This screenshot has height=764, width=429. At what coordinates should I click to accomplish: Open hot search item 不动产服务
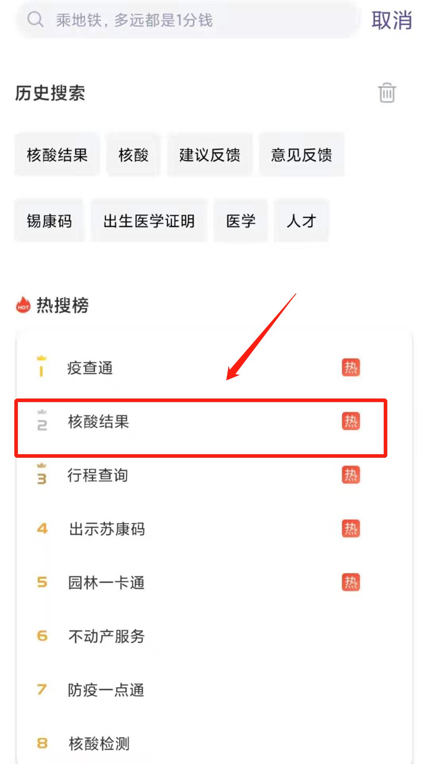(x=106, y=636)
